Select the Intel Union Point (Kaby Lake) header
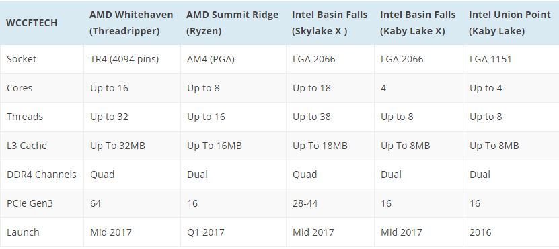This screenshot has width=559, height=249. point(510,23)
